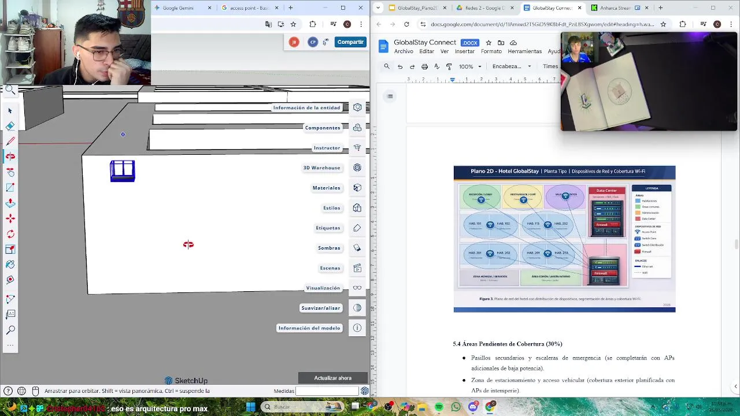Open the tab search dropdown in right browser
Screen dimensions: 740x416
378,8
